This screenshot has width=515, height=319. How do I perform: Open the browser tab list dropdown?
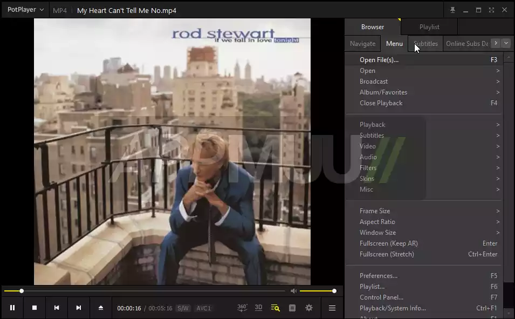[x=506, y=43]
